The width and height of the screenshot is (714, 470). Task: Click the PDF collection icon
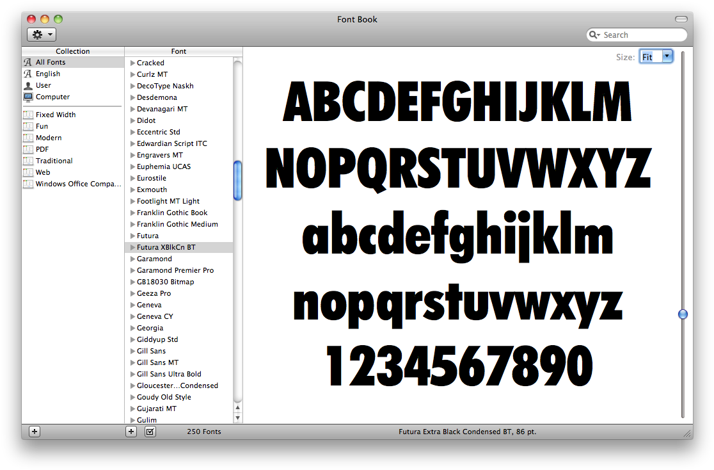point(28,149)
